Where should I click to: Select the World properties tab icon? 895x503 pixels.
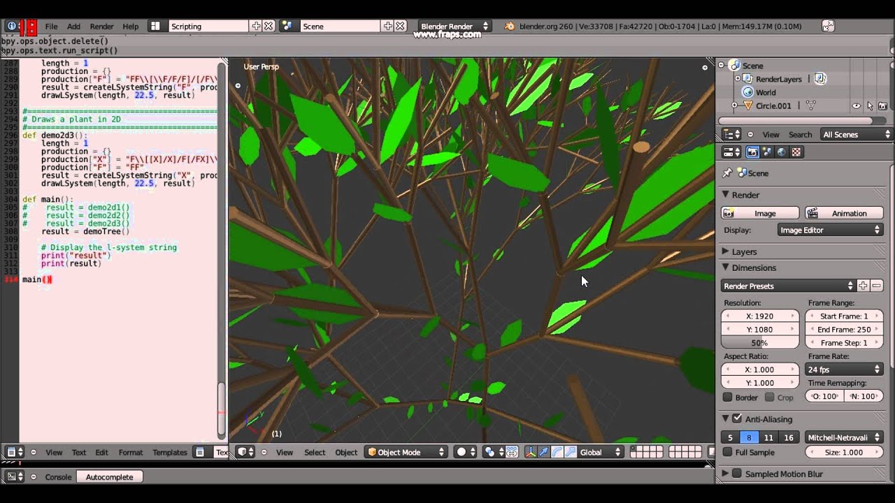pos(782,152)
